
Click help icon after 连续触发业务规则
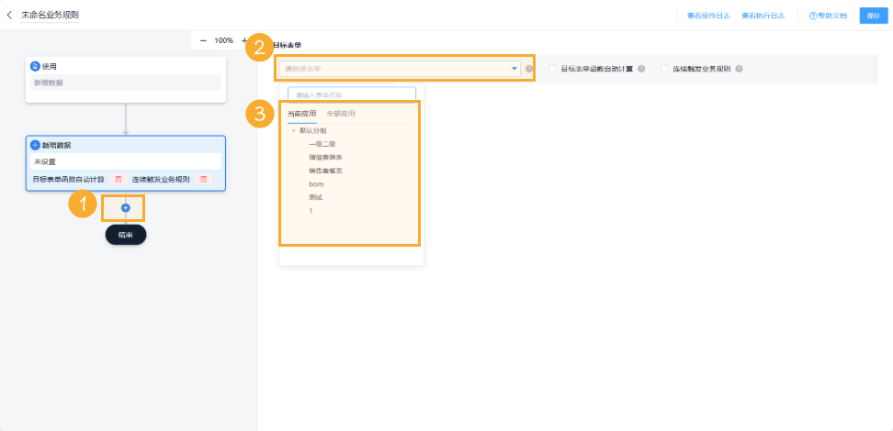(x=739, y=69)
